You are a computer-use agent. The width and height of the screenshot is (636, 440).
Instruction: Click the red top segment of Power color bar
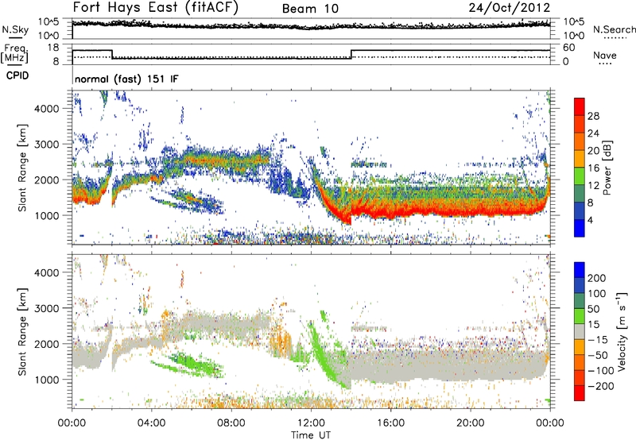pos(580,107)
